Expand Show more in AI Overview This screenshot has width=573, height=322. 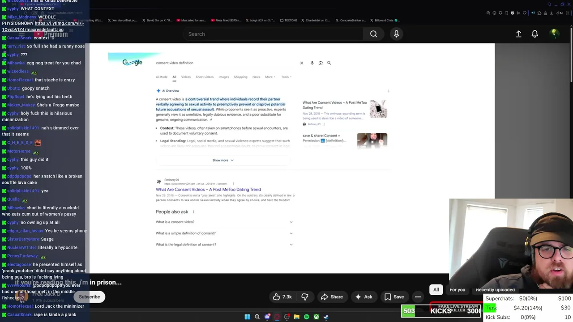click(222, 160)
